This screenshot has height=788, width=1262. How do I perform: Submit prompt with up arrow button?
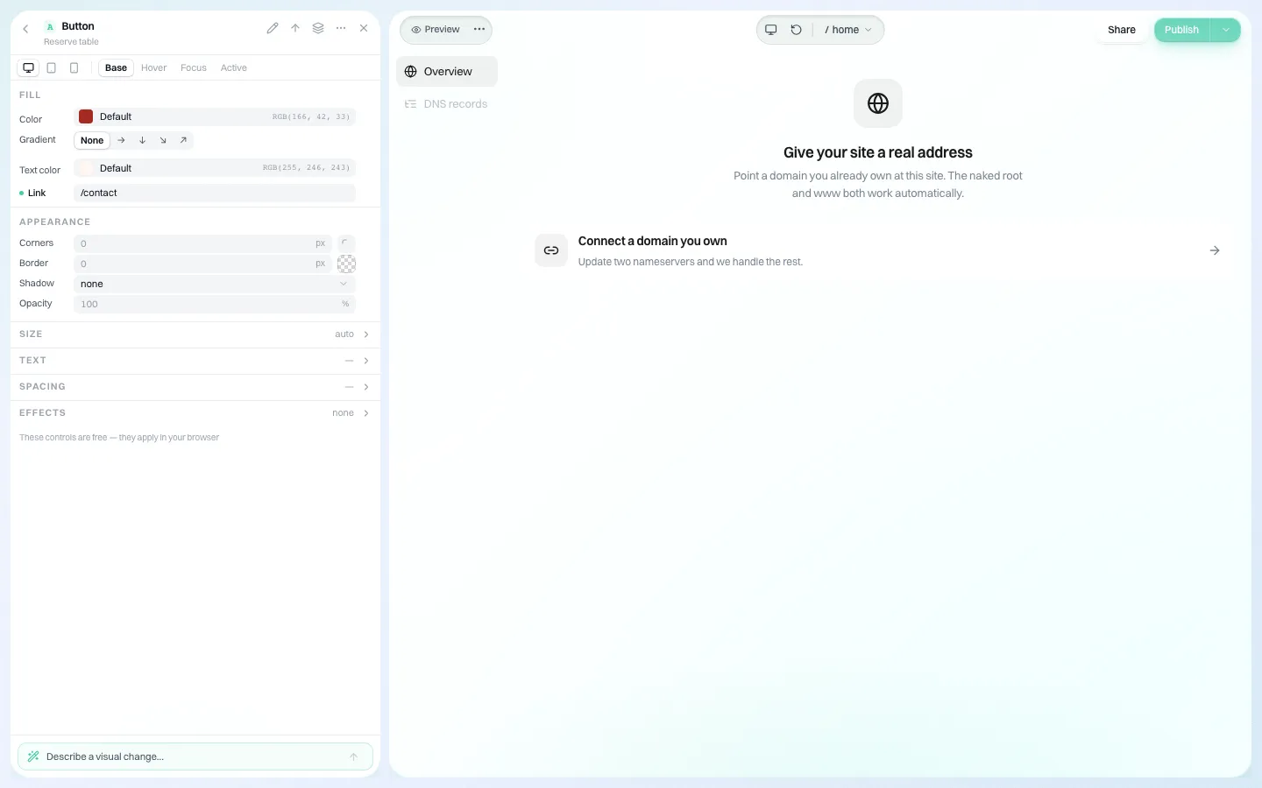point(354,756)
